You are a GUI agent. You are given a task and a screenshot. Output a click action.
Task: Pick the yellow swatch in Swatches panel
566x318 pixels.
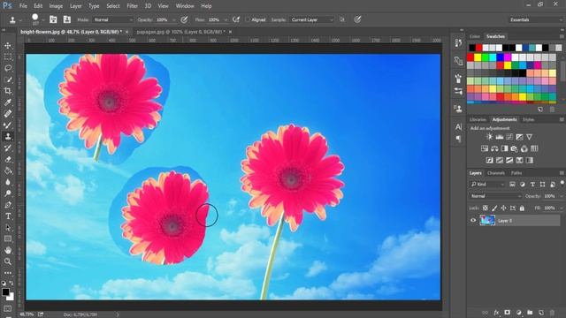pos(478,57)
